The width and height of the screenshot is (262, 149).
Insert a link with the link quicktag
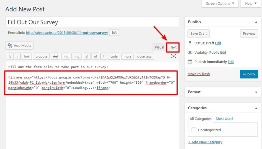[x=27, y=56]
